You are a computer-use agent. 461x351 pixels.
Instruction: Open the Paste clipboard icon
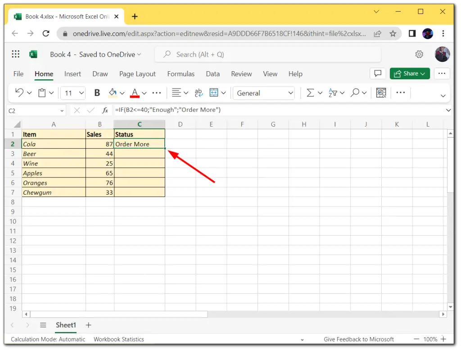(x=42, y=93)
